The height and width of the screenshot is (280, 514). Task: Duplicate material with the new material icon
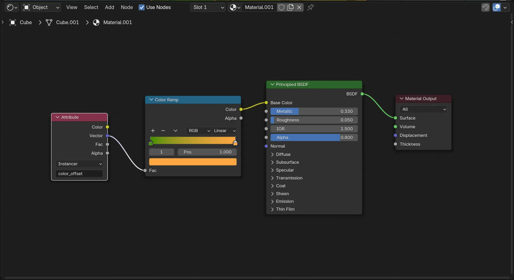[290, 7]
